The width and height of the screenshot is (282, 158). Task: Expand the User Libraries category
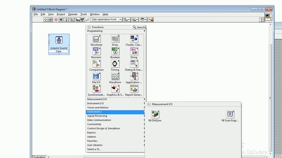point(115,145)
